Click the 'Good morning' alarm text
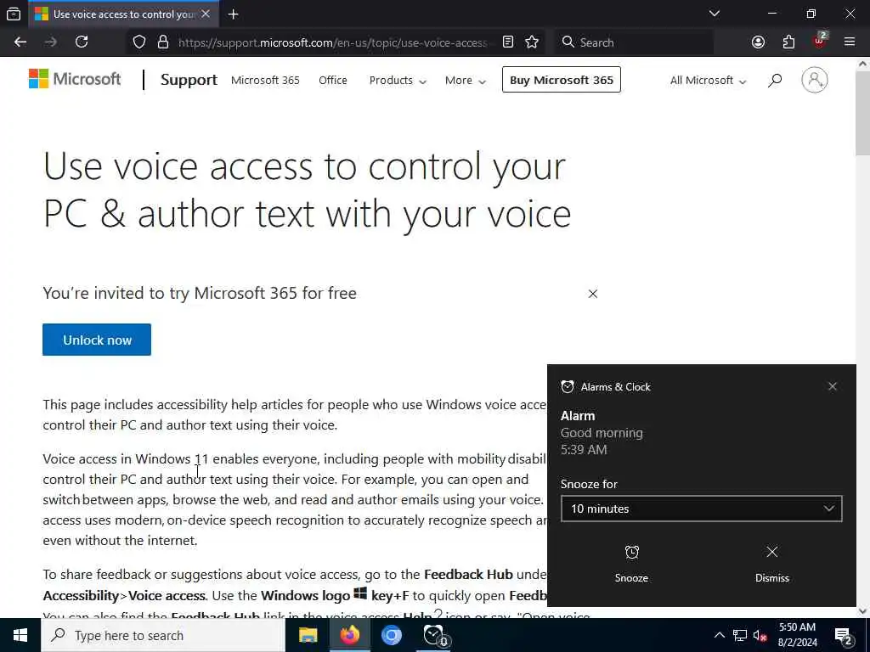 [602, 433]
